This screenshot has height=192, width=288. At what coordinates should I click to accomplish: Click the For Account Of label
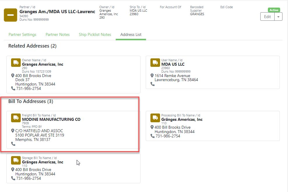171,7
